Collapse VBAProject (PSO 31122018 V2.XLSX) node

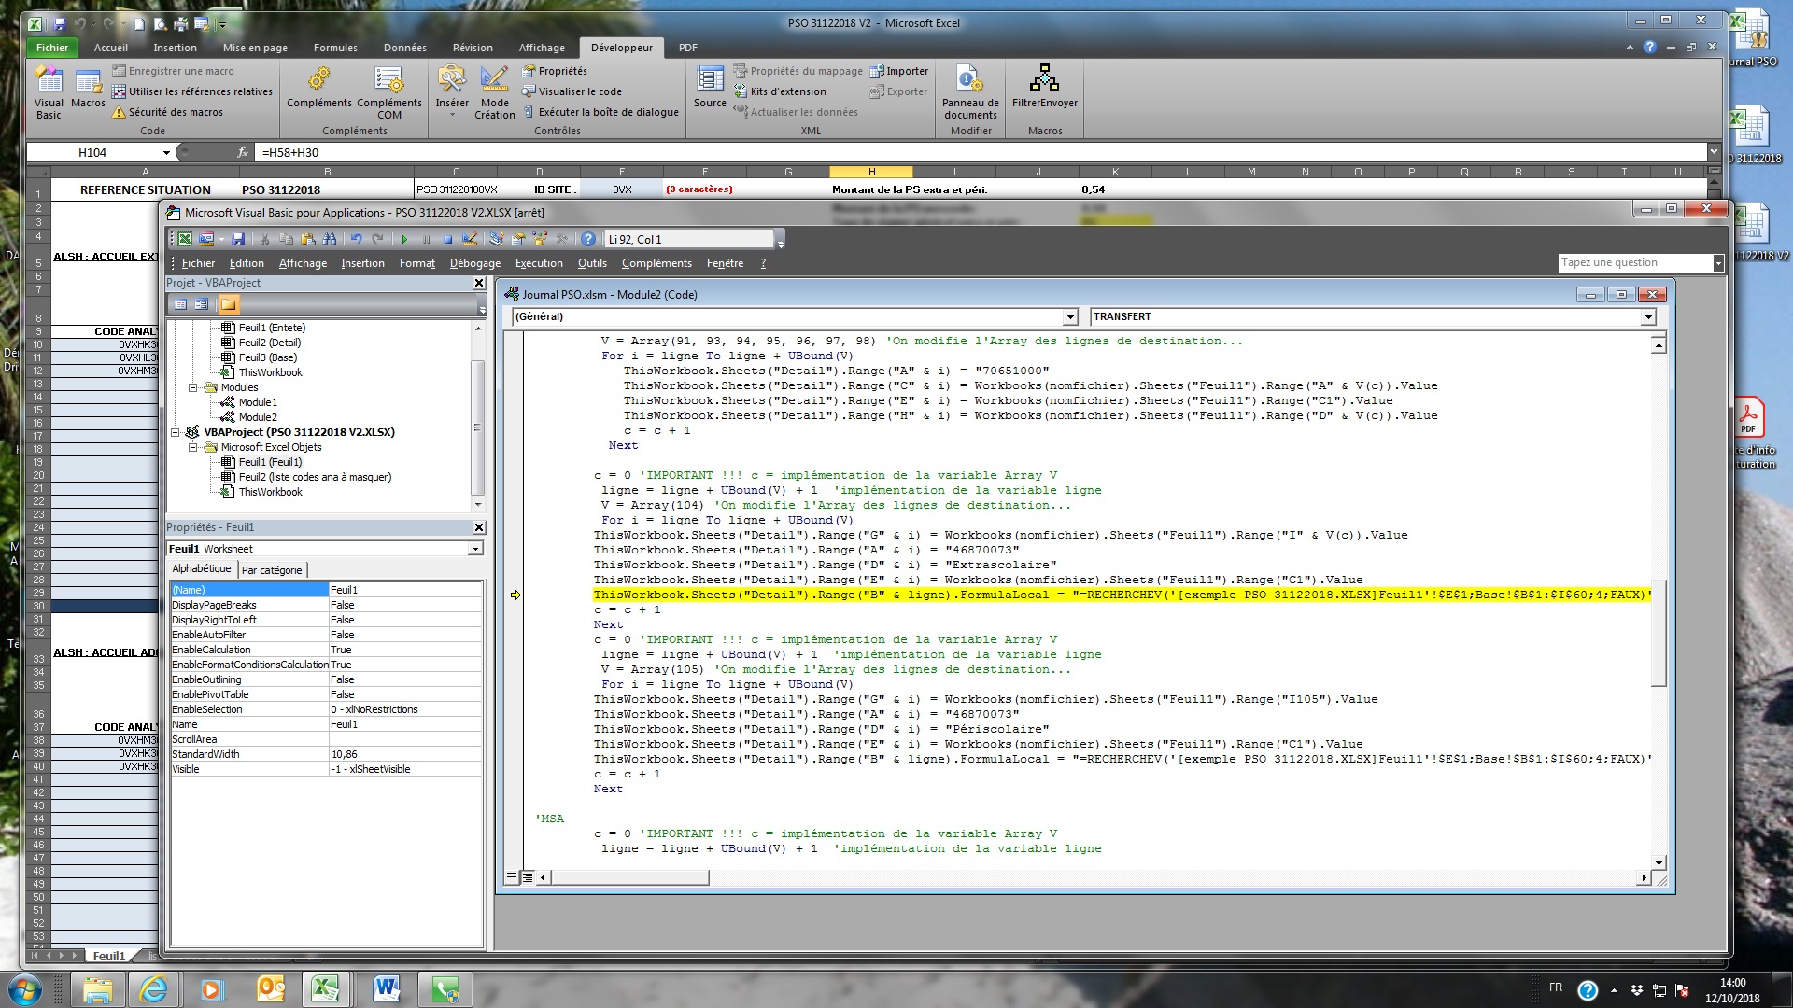176,432
